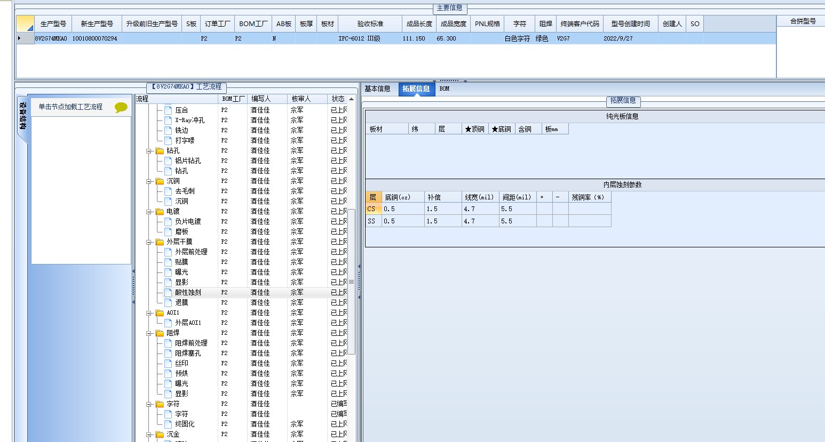
Task: Click the 残铜率 (%) column header
Action: coord(589,197)
